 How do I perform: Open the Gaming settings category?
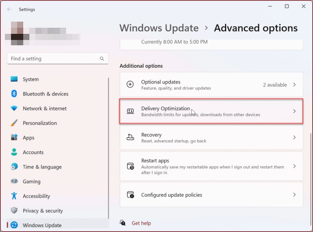(58, 181)
